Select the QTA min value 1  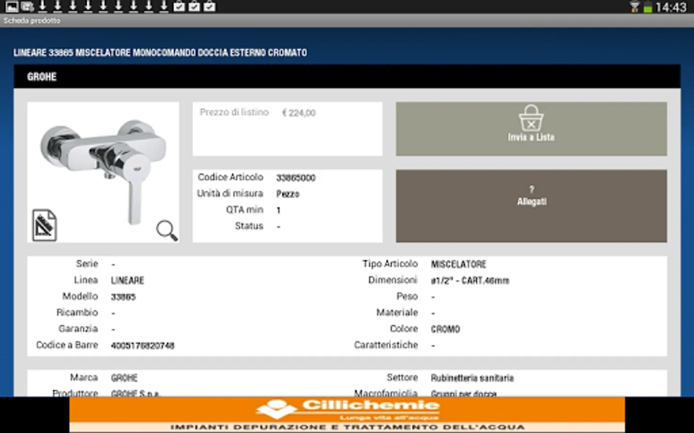(279, 210)
